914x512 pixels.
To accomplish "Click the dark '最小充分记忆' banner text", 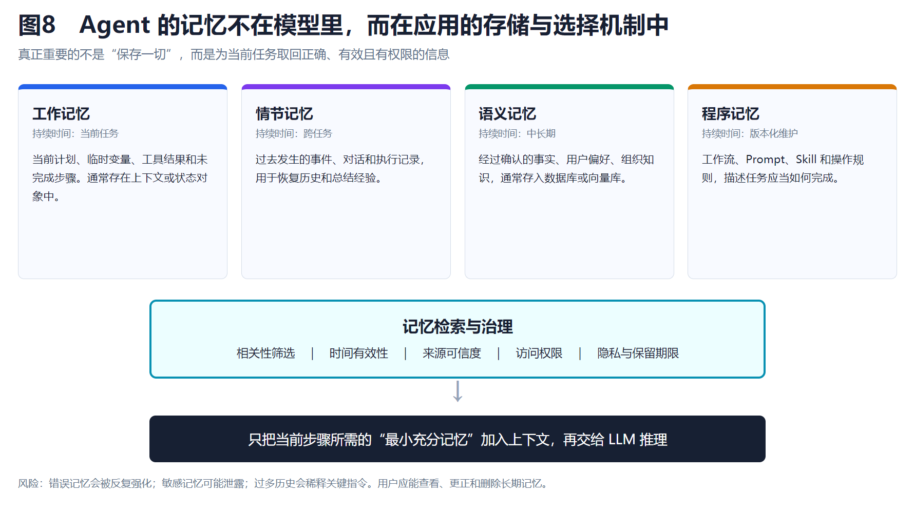I will pos(458,440).
